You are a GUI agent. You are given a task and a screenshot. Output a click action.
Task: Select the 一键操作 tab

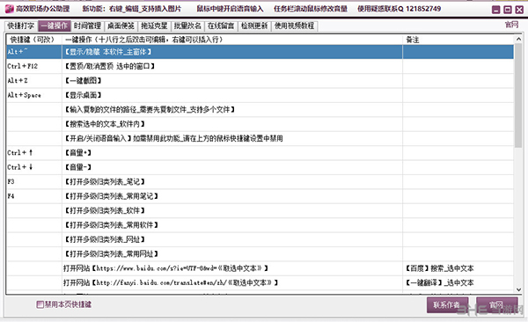coord(55,26)
